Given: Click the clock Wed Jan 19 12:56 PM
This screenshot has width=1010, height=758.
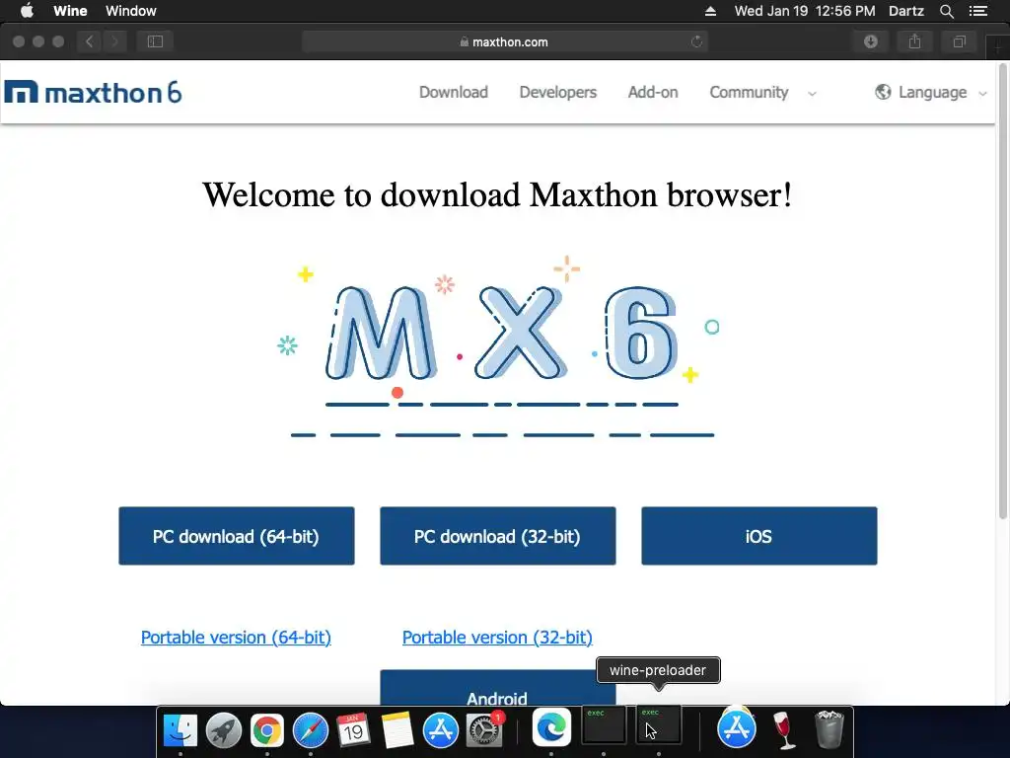Looking at the screenshot, I should pos(805,11).
